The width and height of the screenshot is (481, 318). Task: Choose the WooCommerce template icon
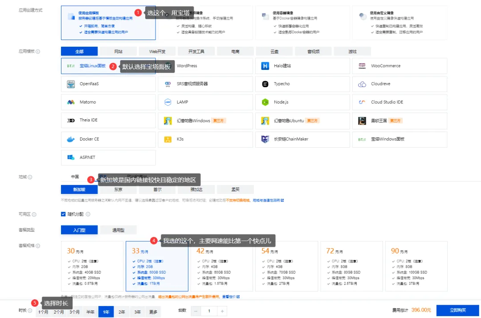point(362,66)
